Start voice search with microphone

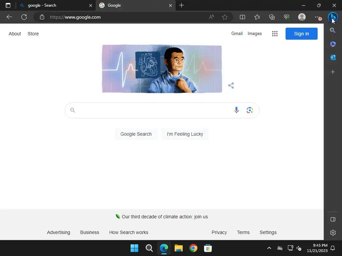[236, 110]
